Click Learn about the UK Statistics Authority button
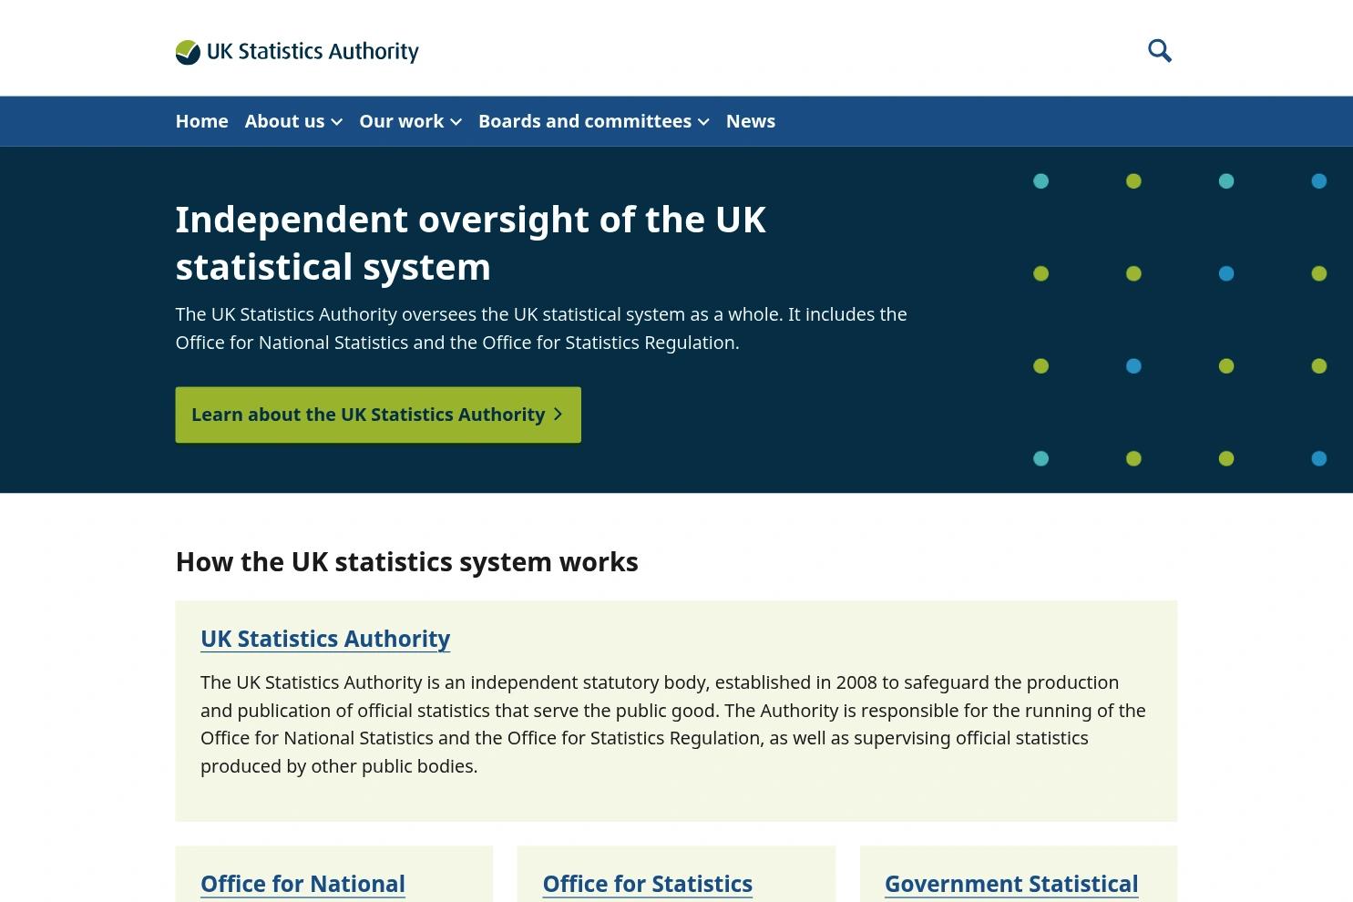This screenshot has height=902, width=1353. coord(378,415)
